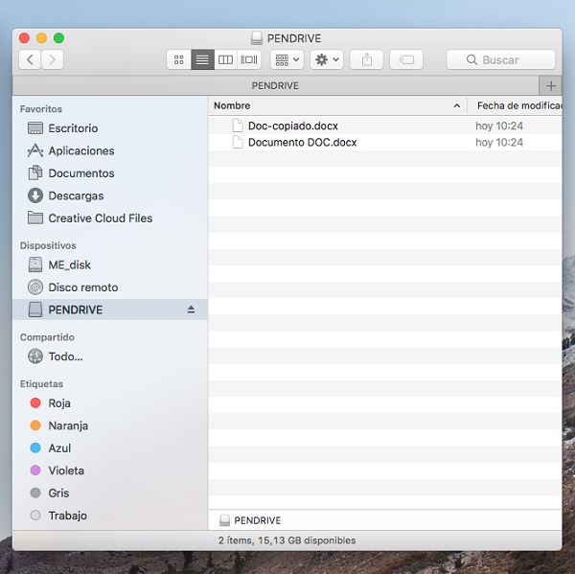Screen dimensions: 575x574
Task: Click the Fecha de modificación column header
Action: coord(517,105)
